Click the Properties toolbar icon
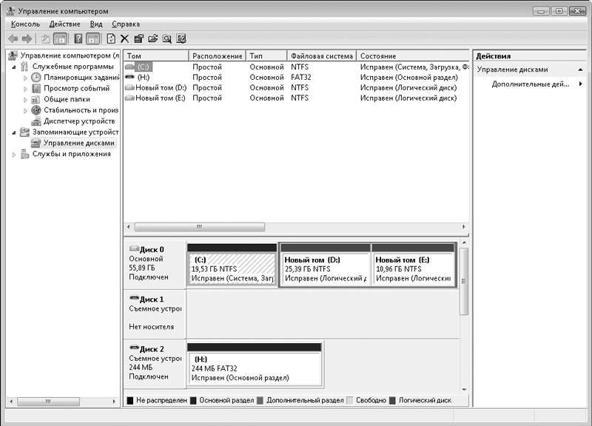This screenshot has width=592, height=426. pos(138,38)
